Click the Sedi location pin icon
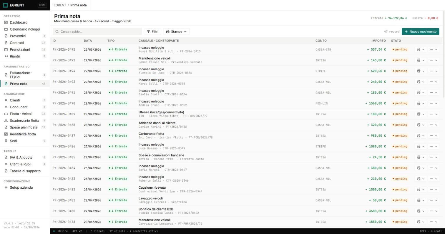Viewport: 445px width, 234px height. coord(6,141)
